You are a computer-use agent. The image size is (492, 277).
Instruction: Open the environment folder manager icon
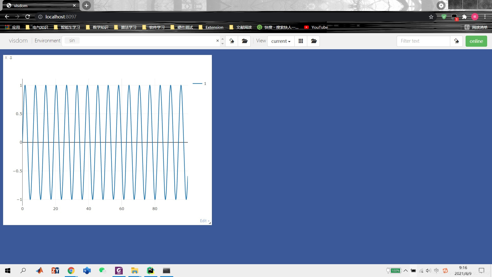click(x=244, y=41)
